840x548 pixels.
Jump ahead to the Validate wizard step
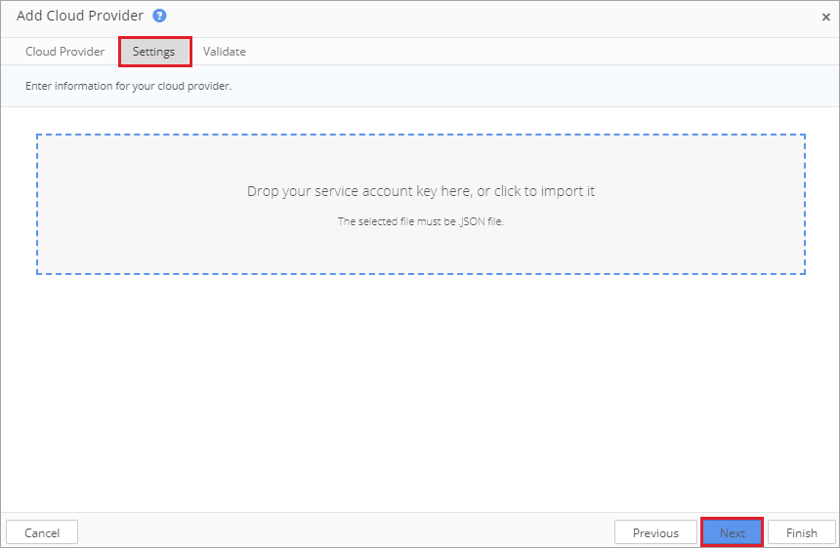point(224,52)
